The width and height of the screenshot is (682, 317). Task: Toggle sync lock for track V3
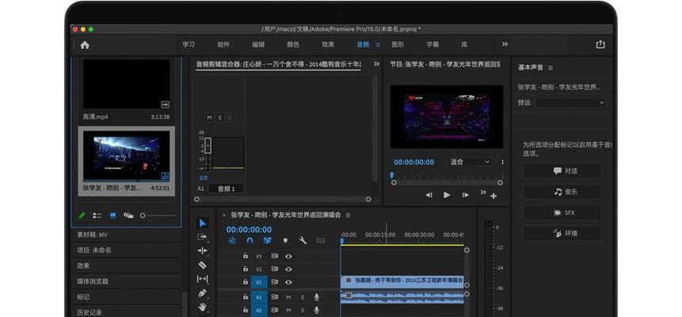[274, 257]
